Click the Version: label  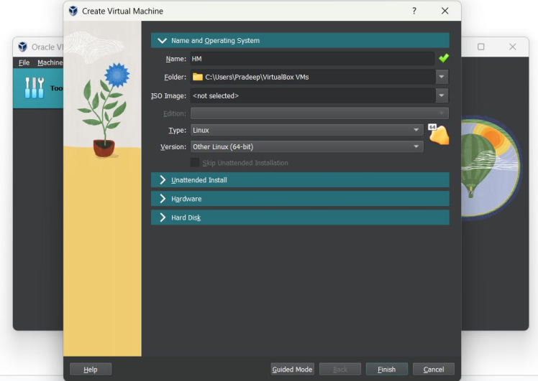coord(173,147)
